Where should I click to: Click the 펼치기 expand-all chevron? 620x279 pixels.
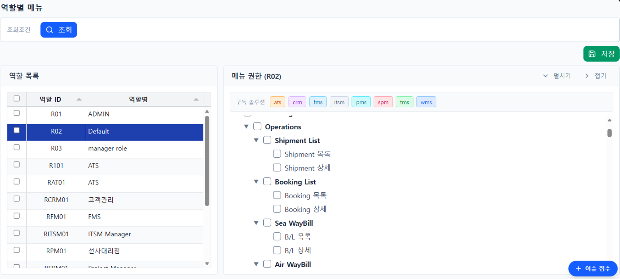coord(546,76)
